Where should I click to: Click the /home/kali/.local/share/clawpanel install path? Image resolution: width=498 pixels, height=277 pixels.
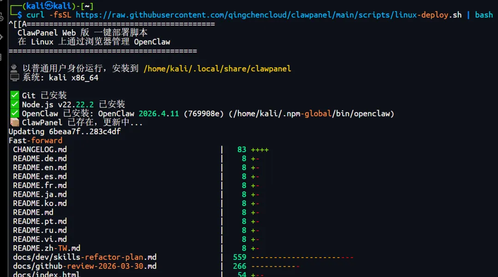click(217, 69)
